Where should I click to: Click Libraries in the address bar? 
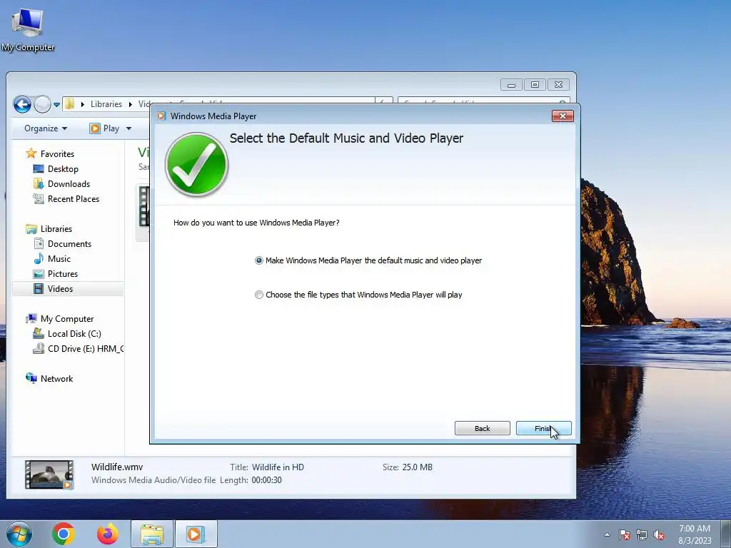[x=106, y=104]
